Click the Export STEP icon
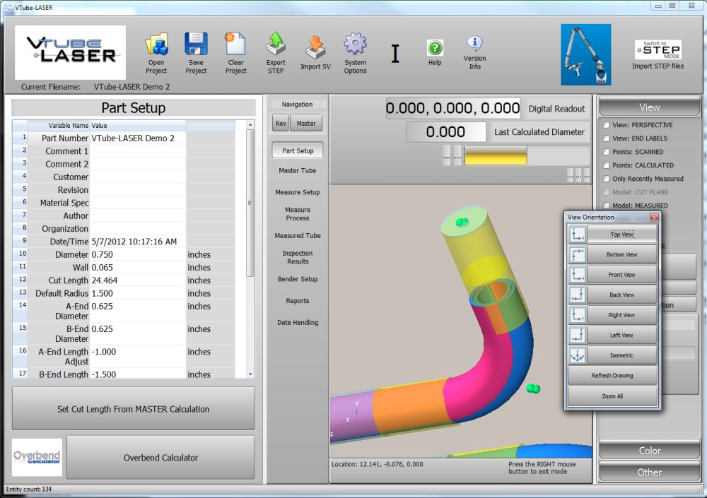 pos(276,45)
